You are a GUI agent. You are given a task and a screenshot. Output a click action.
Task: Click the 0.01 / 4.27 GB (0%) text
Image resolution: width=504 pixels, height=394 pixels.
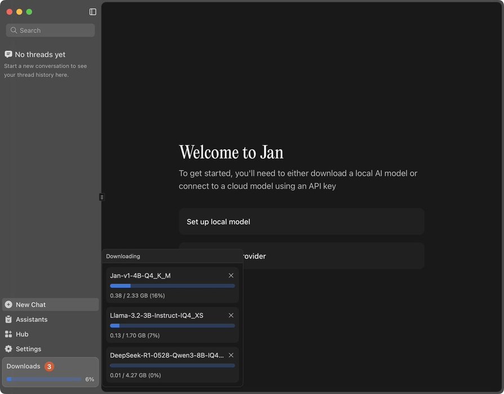click(x=135, y=375)
